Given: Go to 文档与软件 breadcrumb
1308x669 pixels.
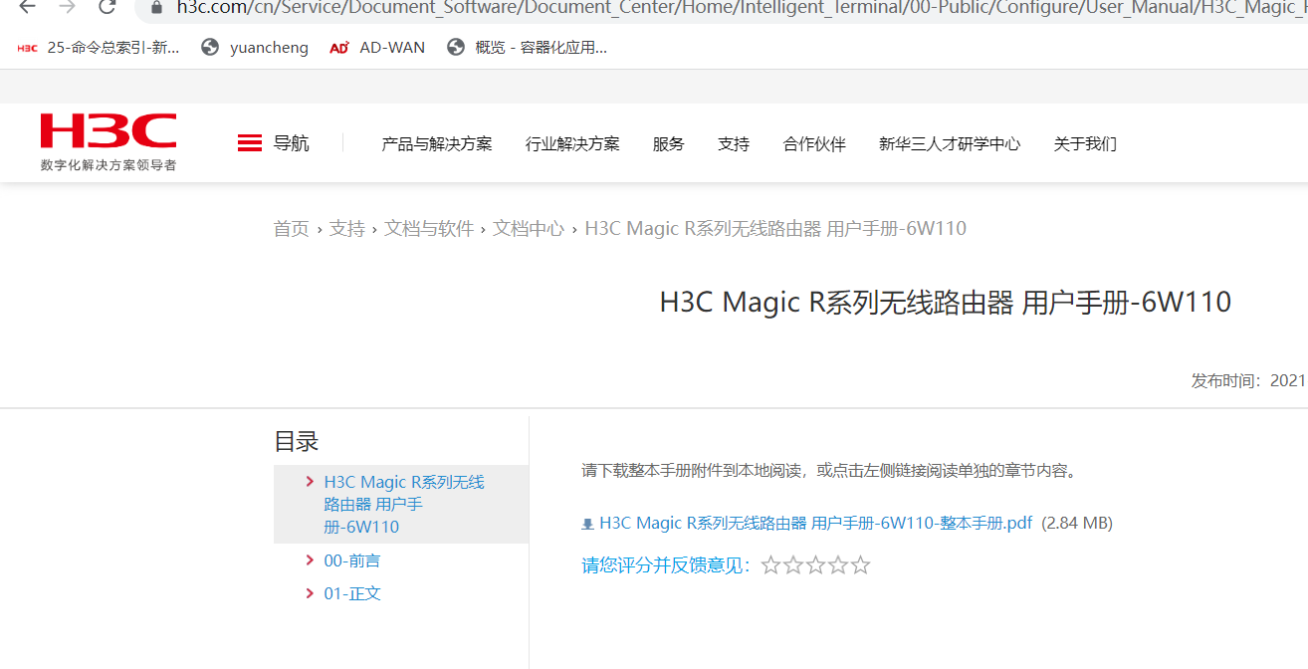Looking at the screenshot, I should coord(429,229).
